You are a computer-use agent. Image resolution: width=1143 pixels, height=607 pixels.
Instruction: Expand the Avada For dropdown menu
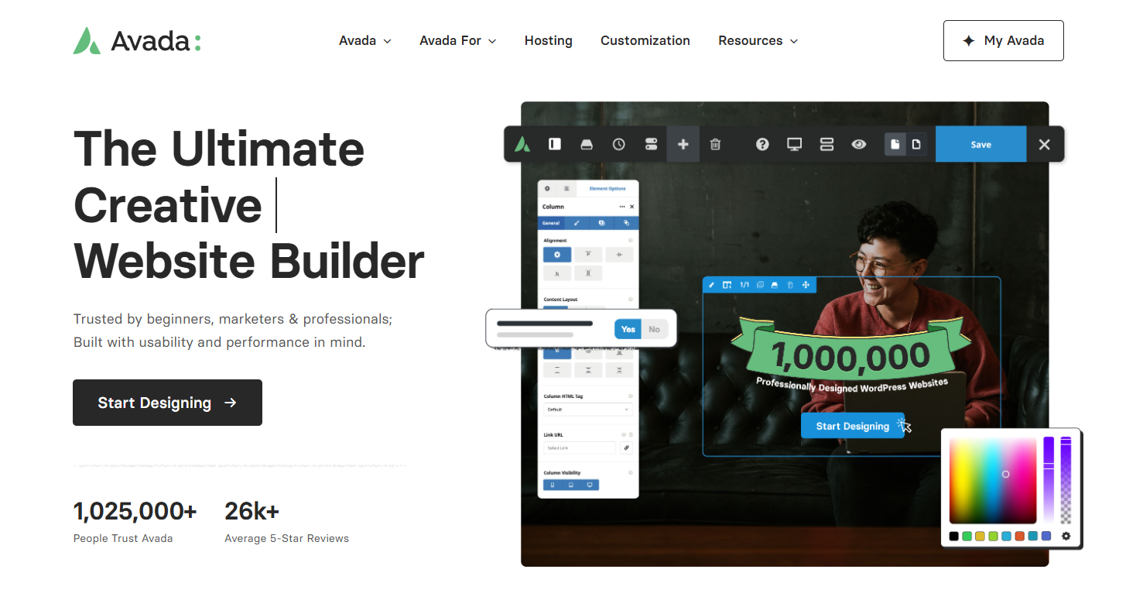(457, 41)
